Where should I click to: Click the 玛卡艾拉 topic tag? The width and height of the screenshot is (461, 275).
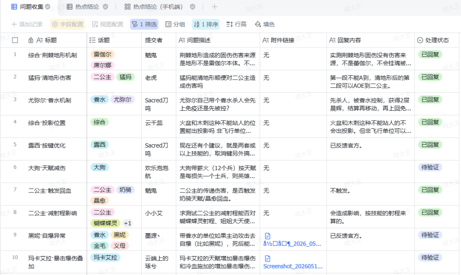105,257
